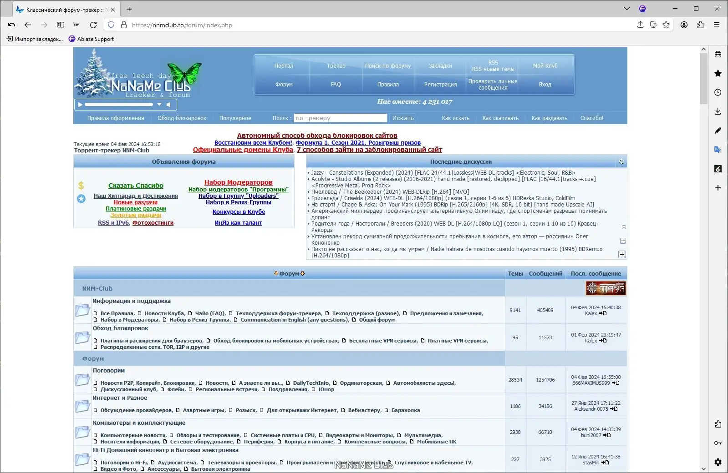Screen dimensions: 728x473
Task: Open history clock icon in sidebar
Action: pyautogui.click(x=718, y=92)
